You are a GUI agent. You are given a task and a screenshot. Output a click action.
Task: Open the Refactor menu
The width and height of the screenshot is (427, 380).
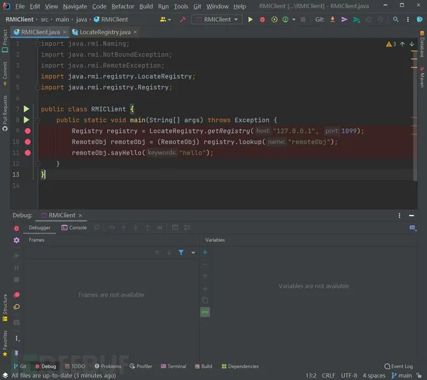123,6
